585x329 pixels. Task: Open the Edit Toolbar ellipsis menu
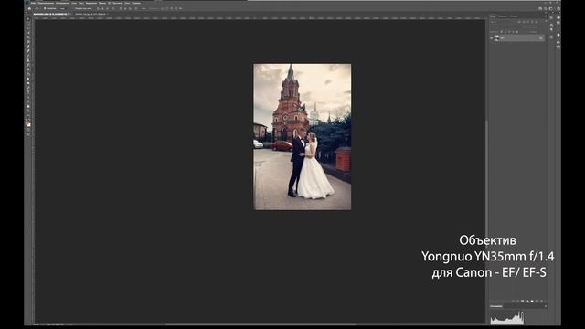28,115
